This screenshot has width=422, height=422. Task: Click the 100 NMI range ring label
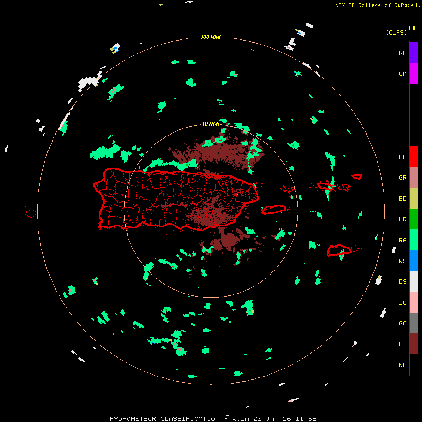[211, 37]
